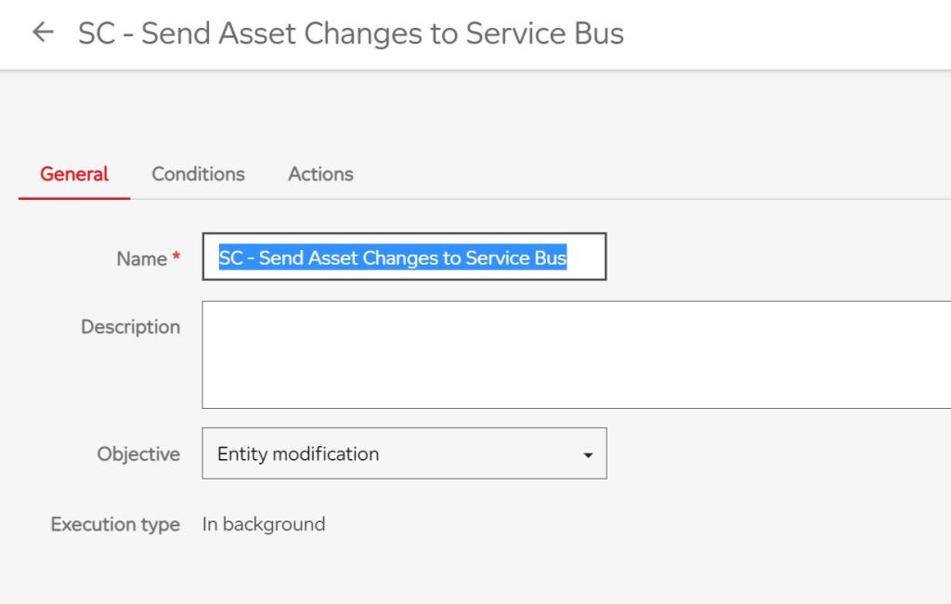This screenshot has width=951, height=604.
Task: Click the white header bar beside the title
Action: 789,33
